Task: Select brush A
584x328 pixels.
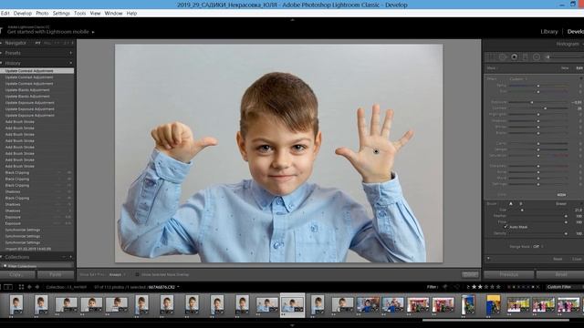Action: click(x=511, y=203)
